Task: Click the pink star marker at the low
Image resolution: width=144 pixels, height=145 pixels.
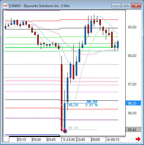Action: (64, 130)
